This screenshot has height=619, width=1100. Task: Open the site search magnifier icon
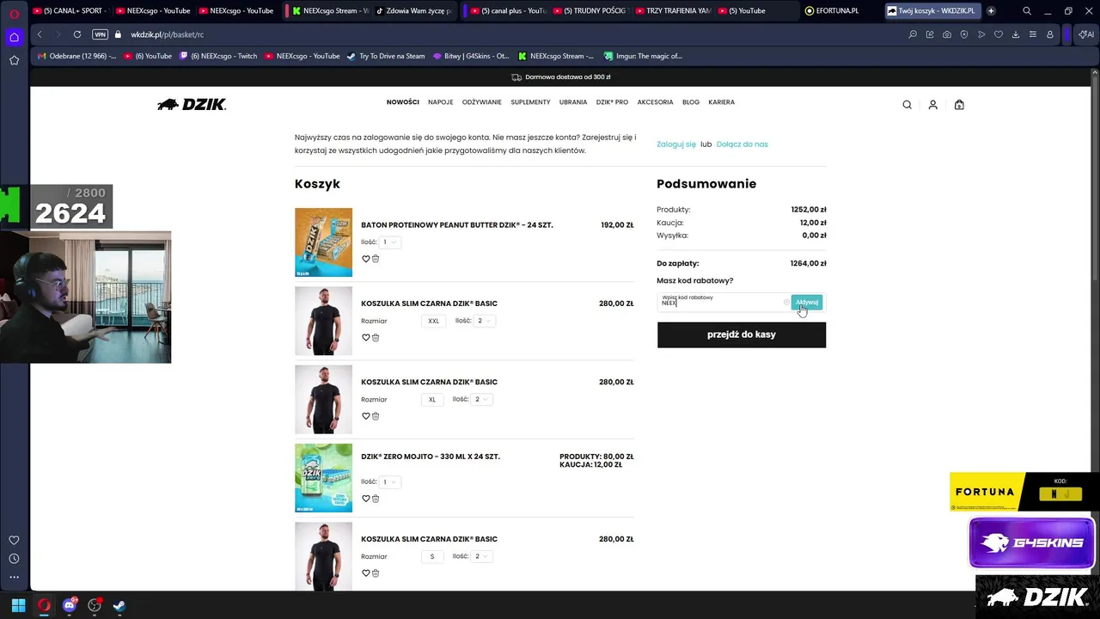click(907, 105)
